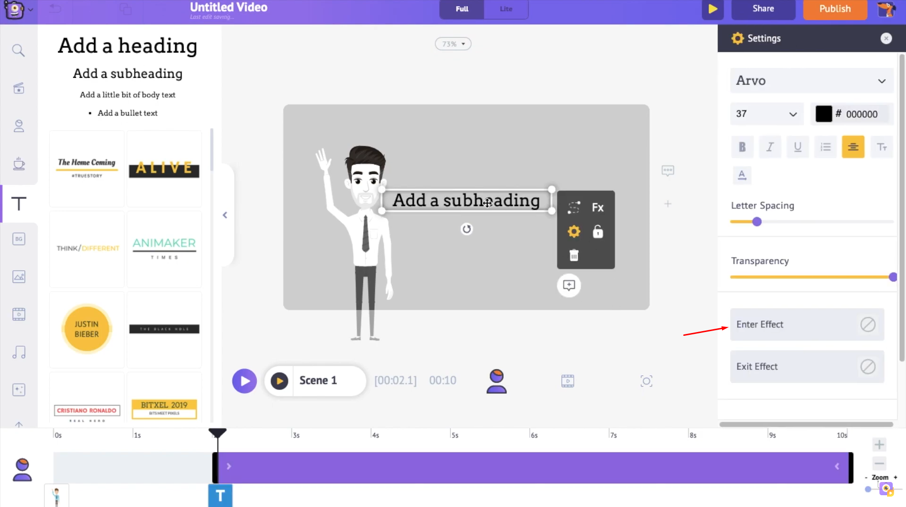Viewport: 906px width, 507px height.
Task: Delete the subheading with trash icon
Action: [x=574, y=255]
